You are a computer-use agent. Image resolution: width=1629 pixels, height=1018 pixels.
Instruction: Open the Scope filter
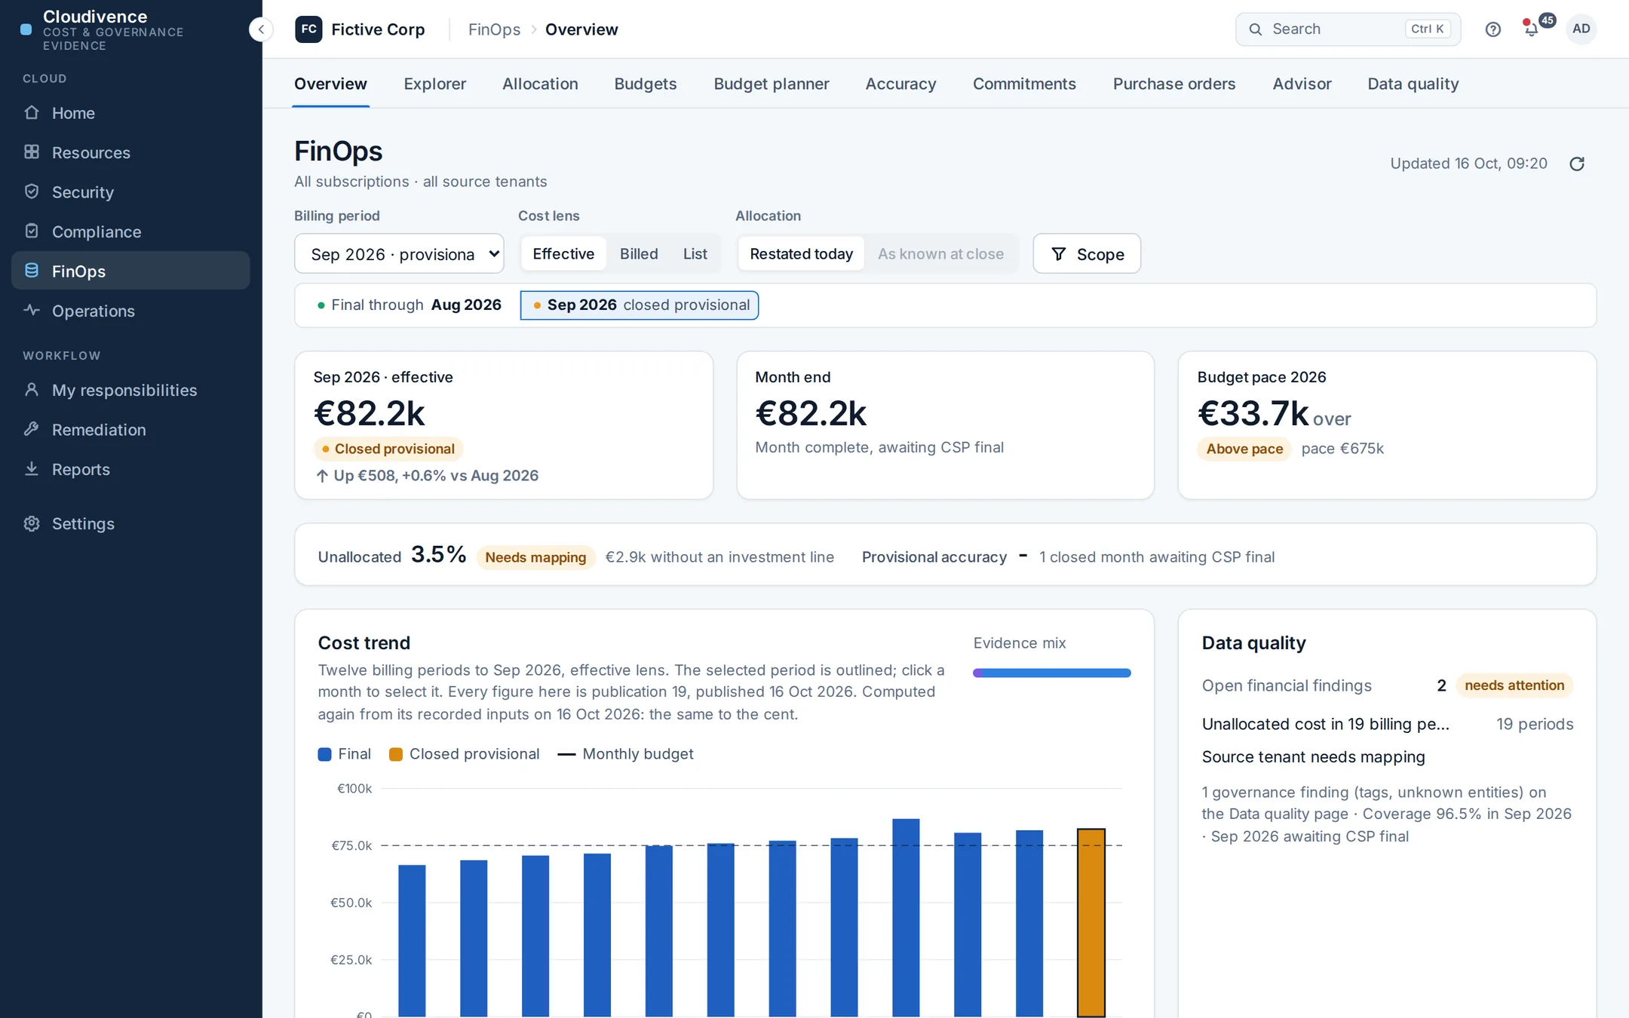tap(1086, 254)
